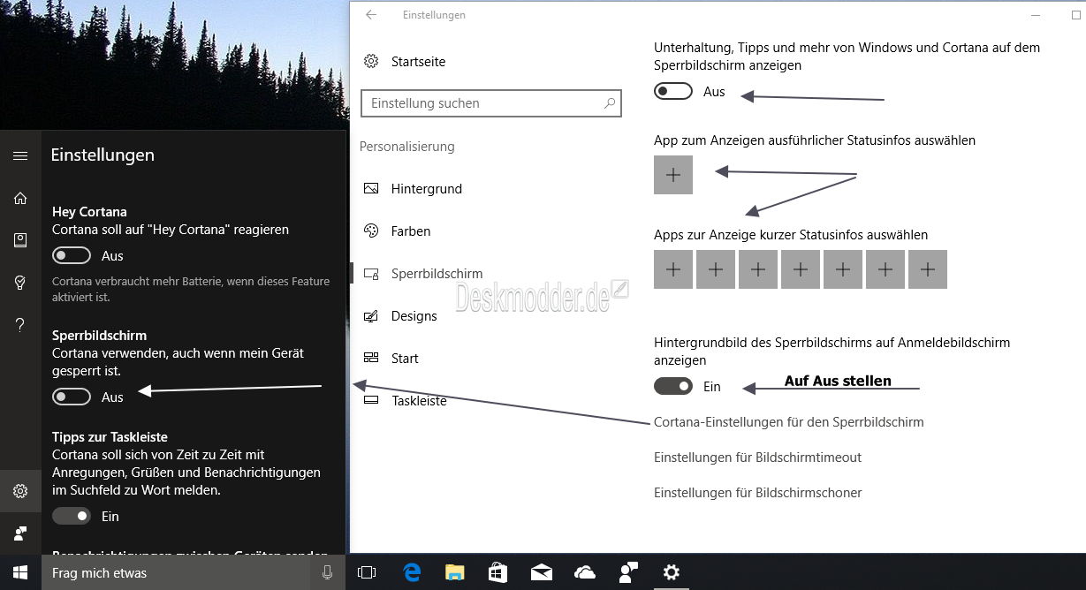The image size is (1086, 590).
Task: Enable Unterhaltung, Tipps und mehr switch
Action: (x=673, y=91)
